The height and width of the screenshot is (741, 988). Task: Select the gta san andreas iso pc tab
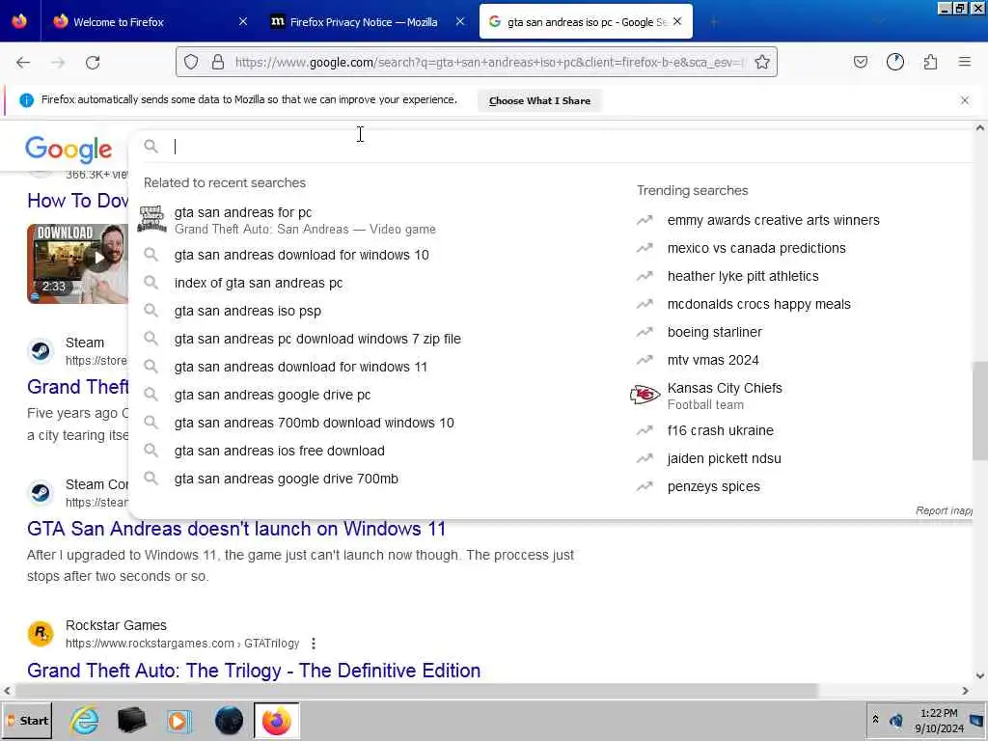click(586, 22)
